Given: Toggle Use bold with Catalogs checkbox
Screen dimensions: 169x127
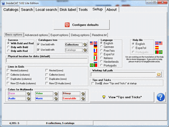Looking at the screenshot, I should click(x=38, y=50).
